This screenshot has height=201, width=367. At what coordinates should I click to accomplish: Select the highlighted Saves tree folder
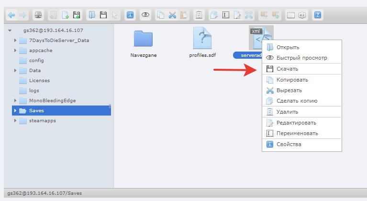coord(61,111)
